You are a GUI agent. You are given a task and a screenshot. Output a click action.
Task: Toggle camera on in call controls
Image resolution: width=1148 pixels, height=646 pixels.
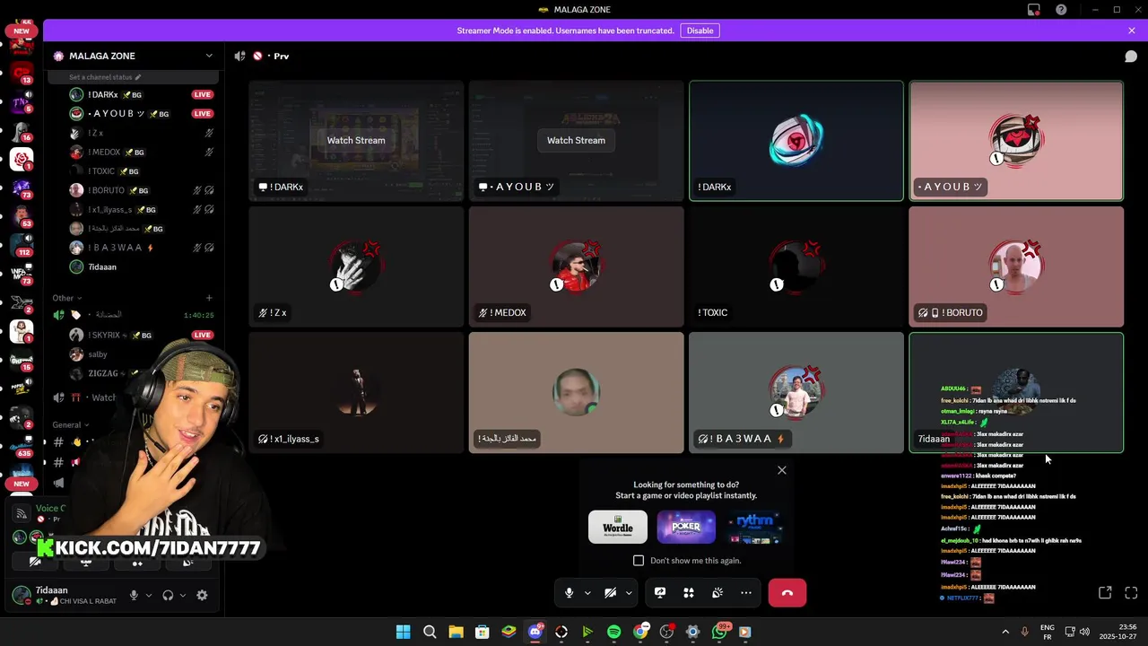[x=610, y=592]
